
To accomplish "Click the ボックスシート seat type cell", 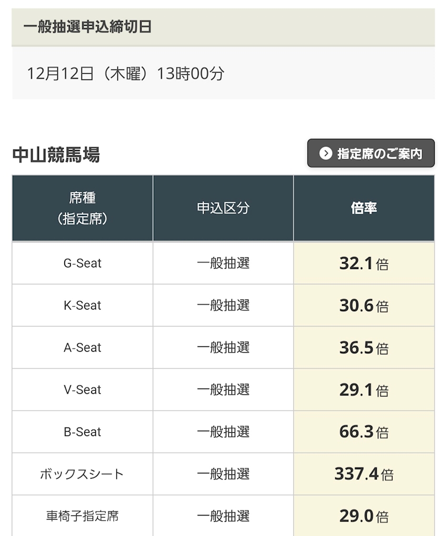I will (83, 474).
